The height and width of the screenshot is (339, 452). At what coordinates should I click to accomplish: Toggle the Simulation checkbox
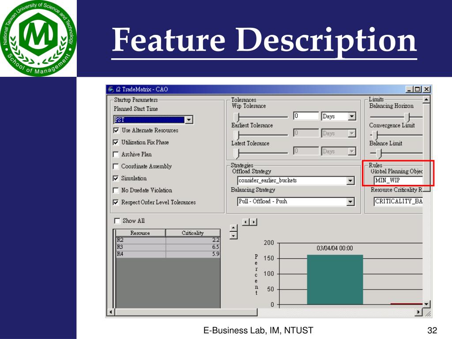(x=116, y=178)
